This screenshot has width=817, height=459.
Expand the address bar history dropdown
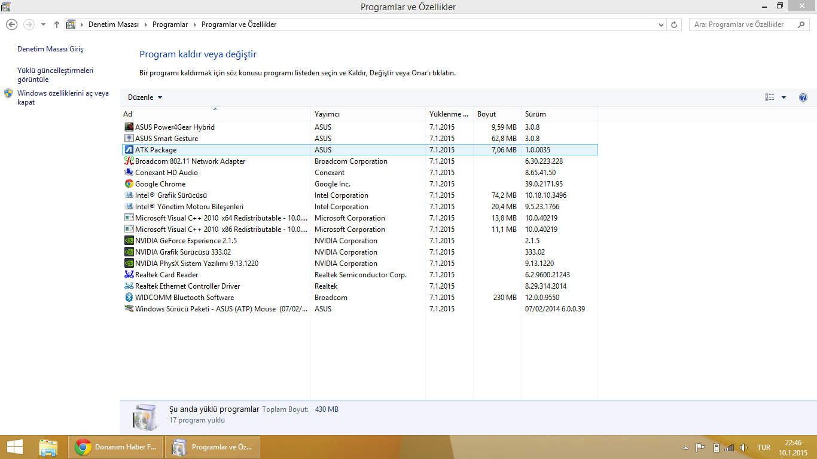[661, 25]
